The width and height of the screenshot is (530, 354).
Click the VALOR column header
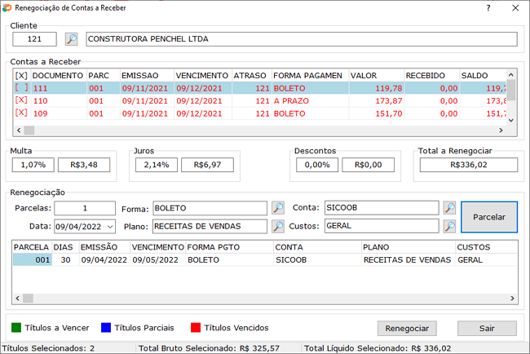click(376, 75)
